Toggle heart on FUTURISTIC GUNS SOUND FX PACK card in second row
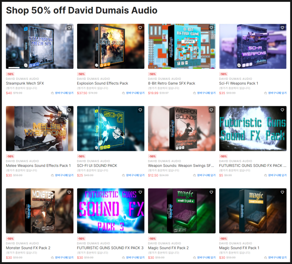The height and width of the screenshot is (264, 292). click(282, 110)
